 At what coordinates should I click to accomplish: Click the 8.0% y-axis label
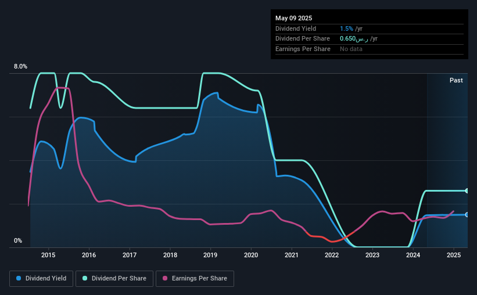click(20, 66)
